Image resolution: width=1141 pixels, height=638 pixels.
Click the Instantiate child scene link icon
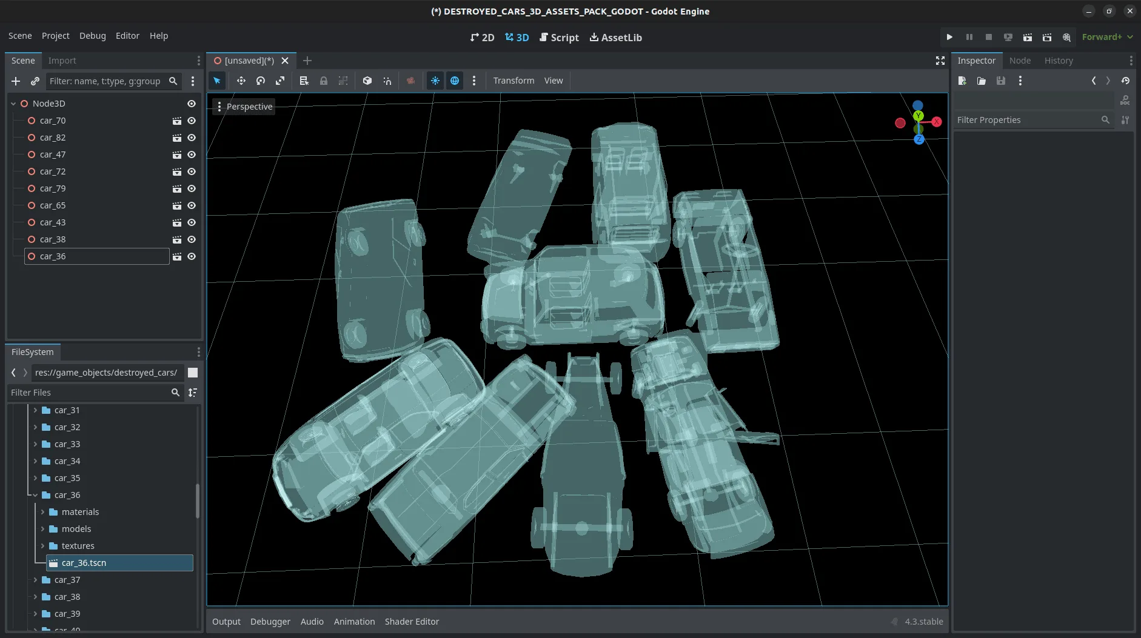(x=35, y=81)
